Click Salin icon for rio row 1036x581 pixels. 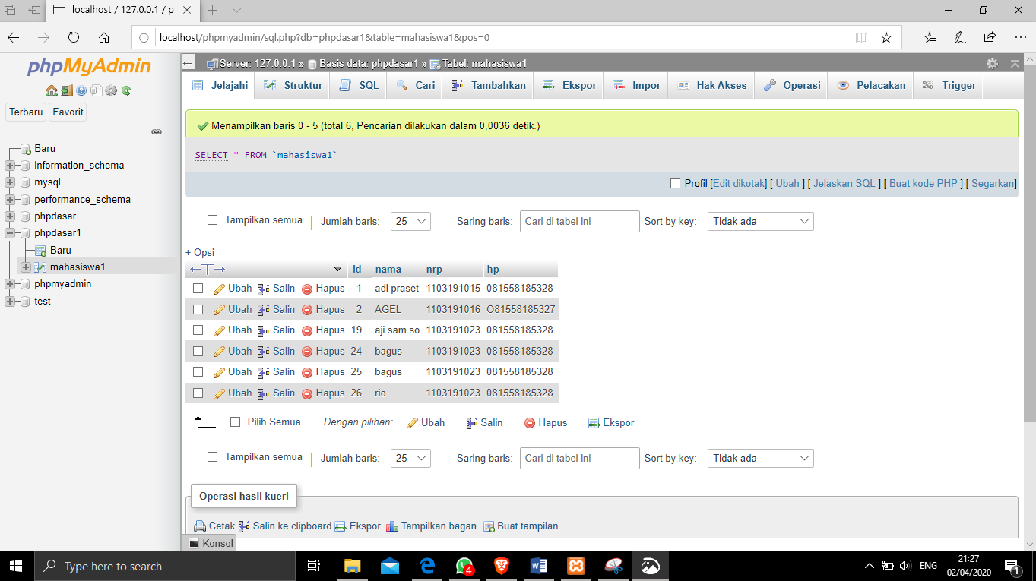264,393
